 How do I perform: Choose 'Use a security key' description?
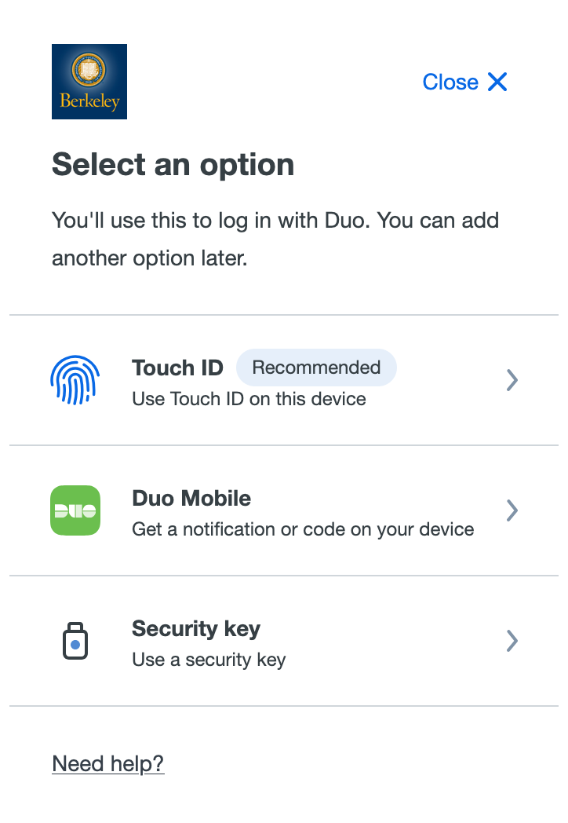point(209,660)
